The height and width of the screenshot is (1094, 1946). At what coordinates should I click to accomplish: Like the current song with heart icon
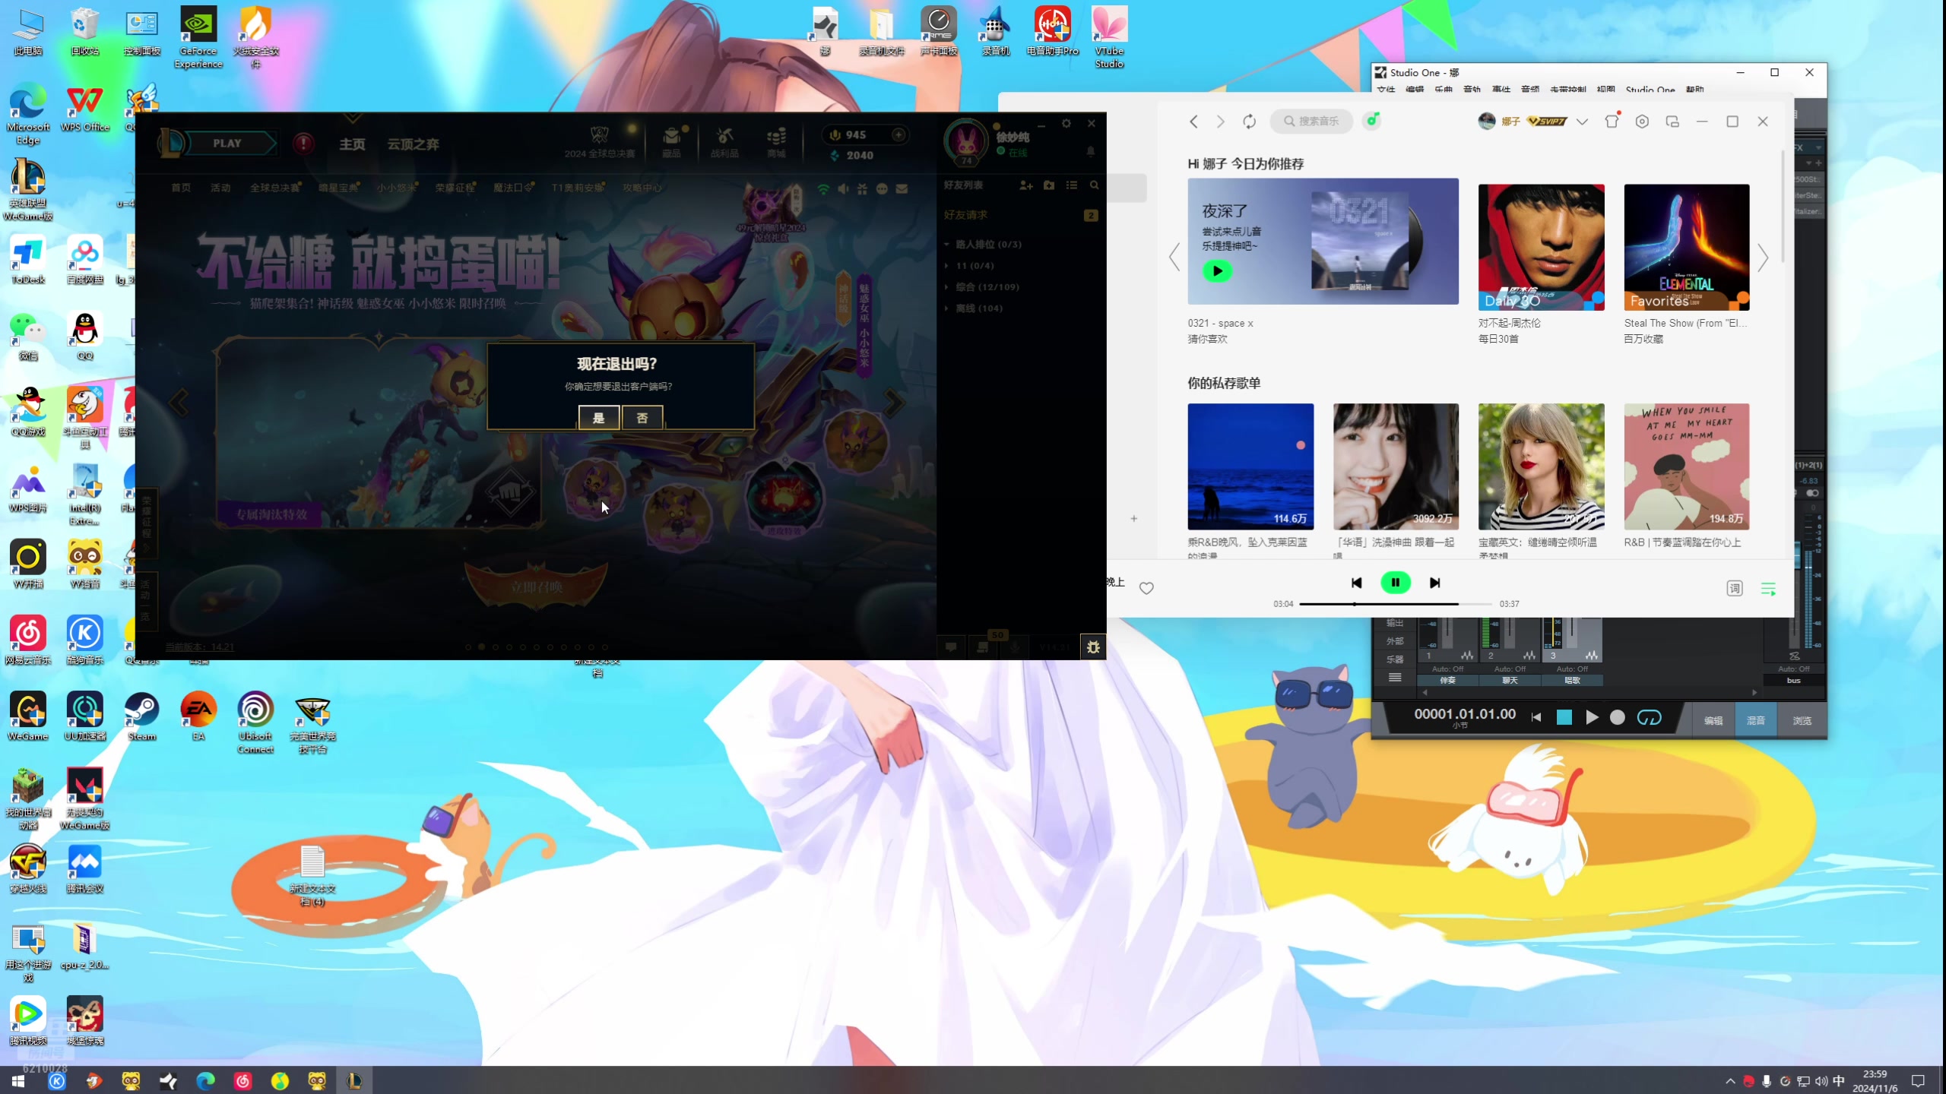[x=1146, y=588]
